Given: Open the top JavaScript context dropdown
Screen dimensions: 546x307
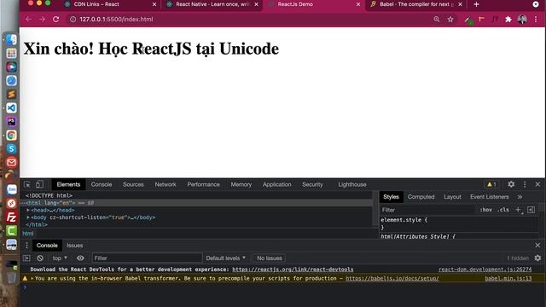Looking at the screenshot, I should [60, 258].
